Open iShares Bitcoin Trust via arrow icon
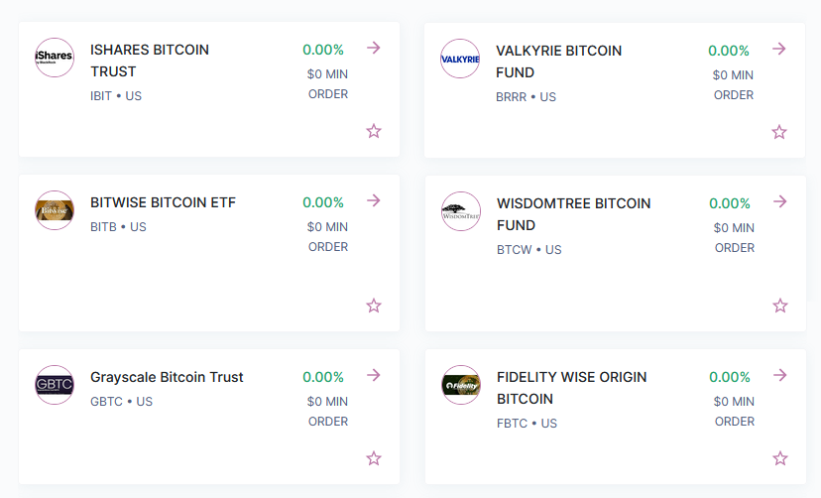The height and width of the screenshot is (498, 821). click(x=374, y=48)
